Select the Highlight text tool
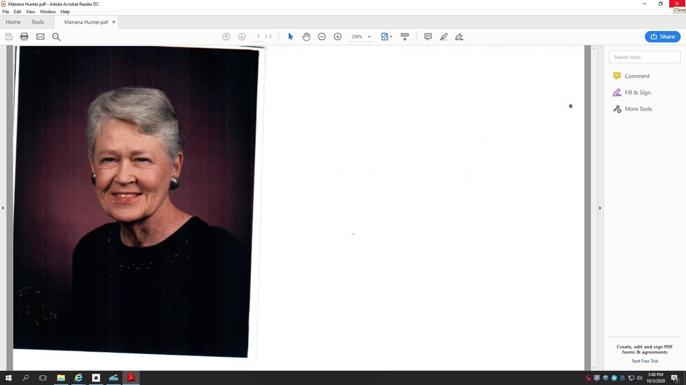This screenshot has width=686, height=385. tap(444, 37)
